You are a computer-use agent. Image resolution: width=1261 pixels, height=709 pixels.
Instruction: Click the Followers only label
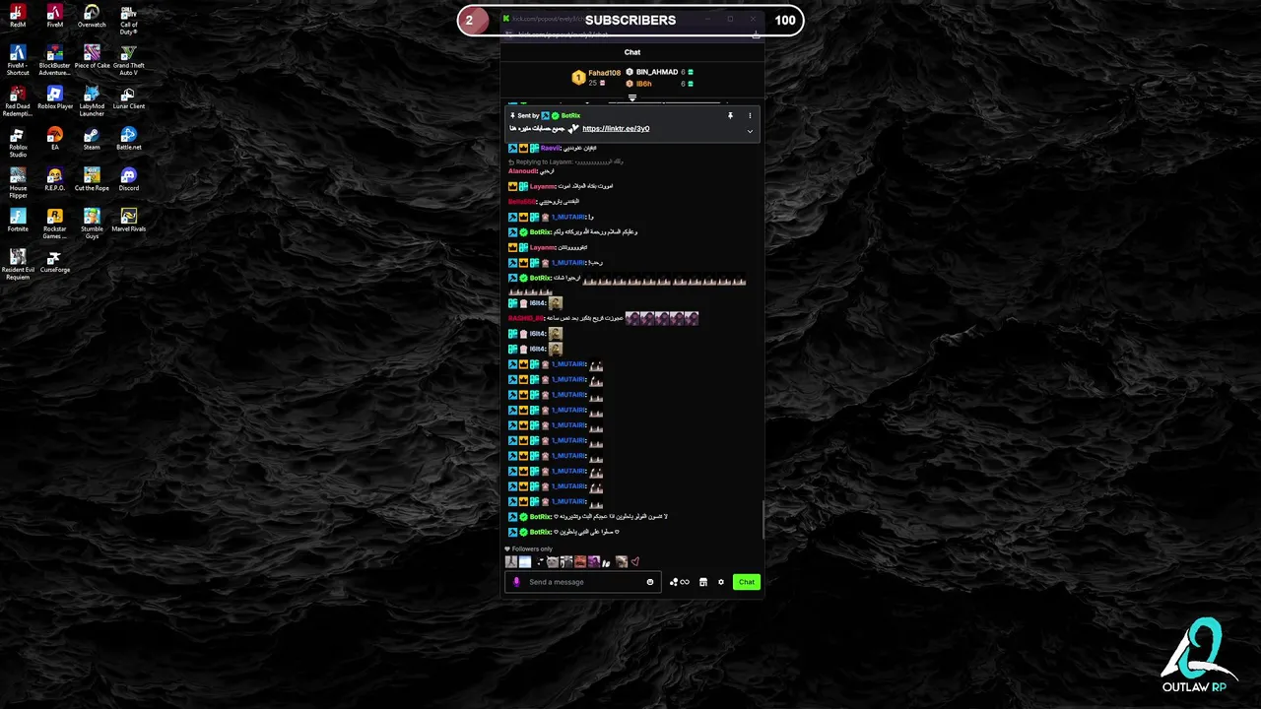tap(532, 549)
